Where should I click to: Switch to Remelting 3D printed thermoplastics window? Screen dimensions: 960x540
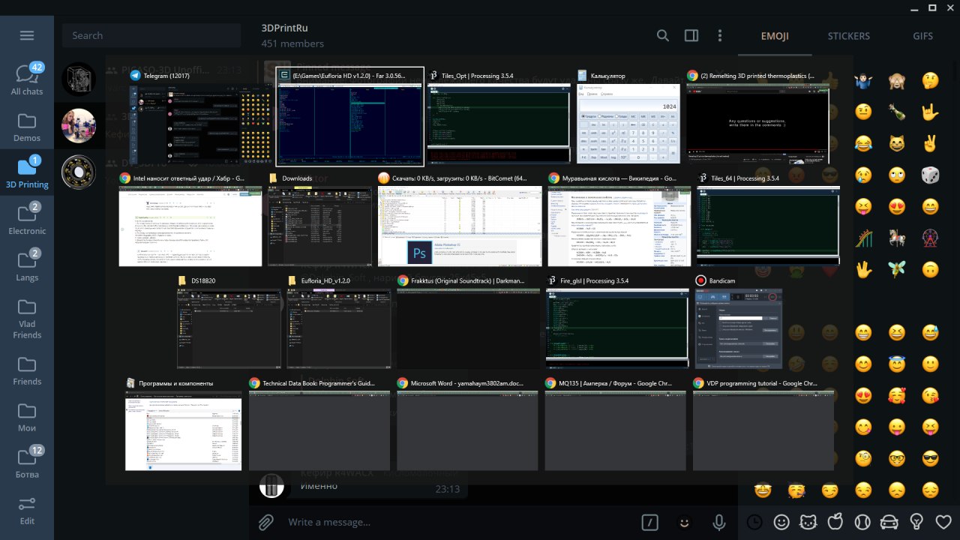click(759, 116)
